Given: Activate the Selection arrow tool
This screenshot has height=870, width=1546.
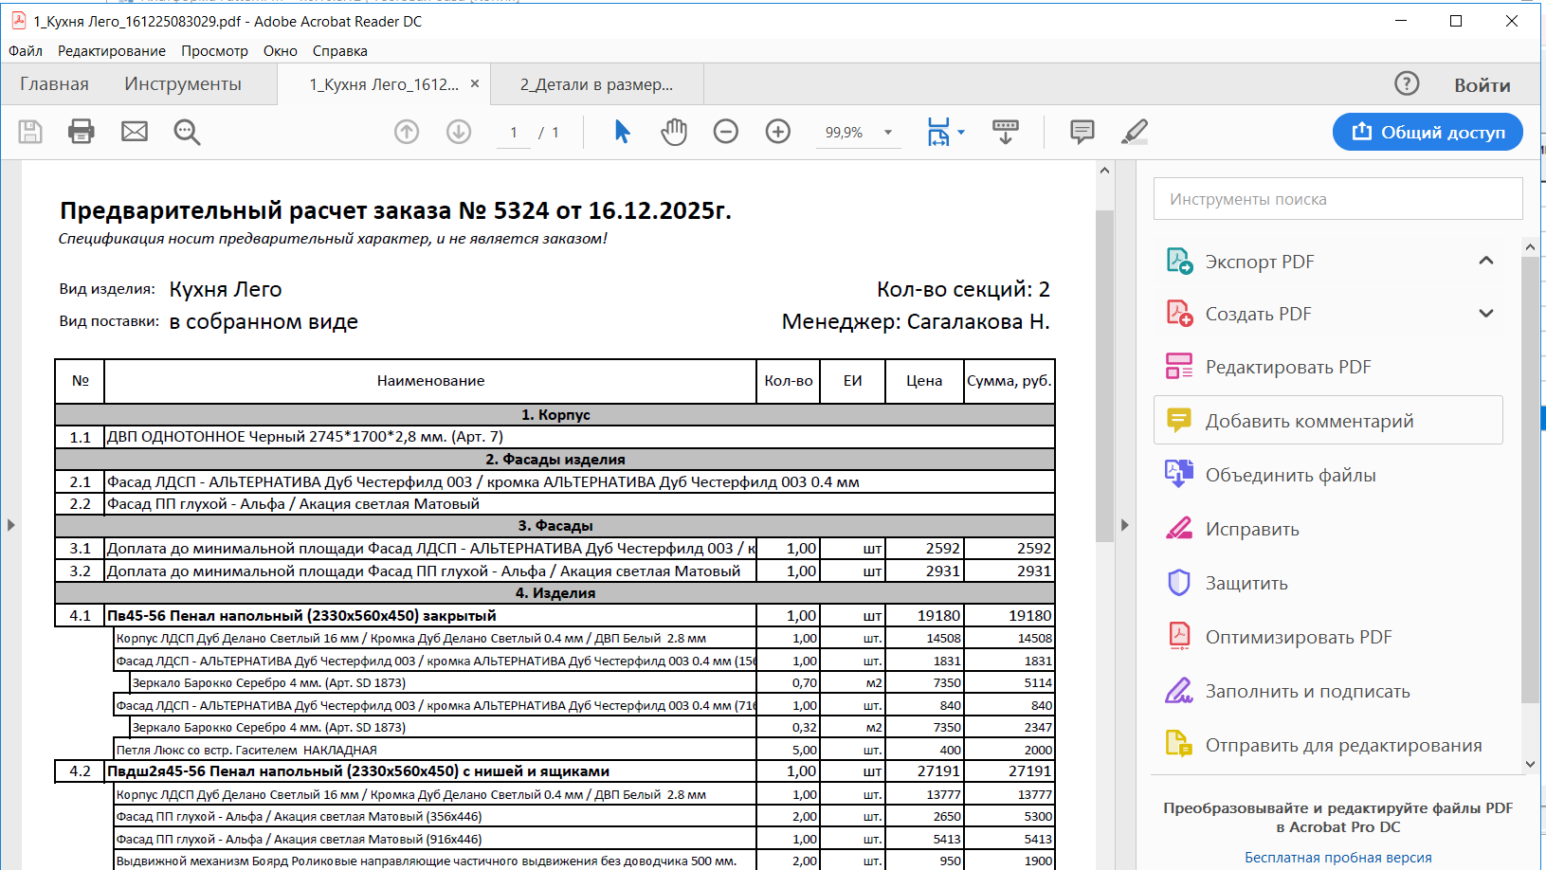Looking at the screenshot, I should pos(622,132).
